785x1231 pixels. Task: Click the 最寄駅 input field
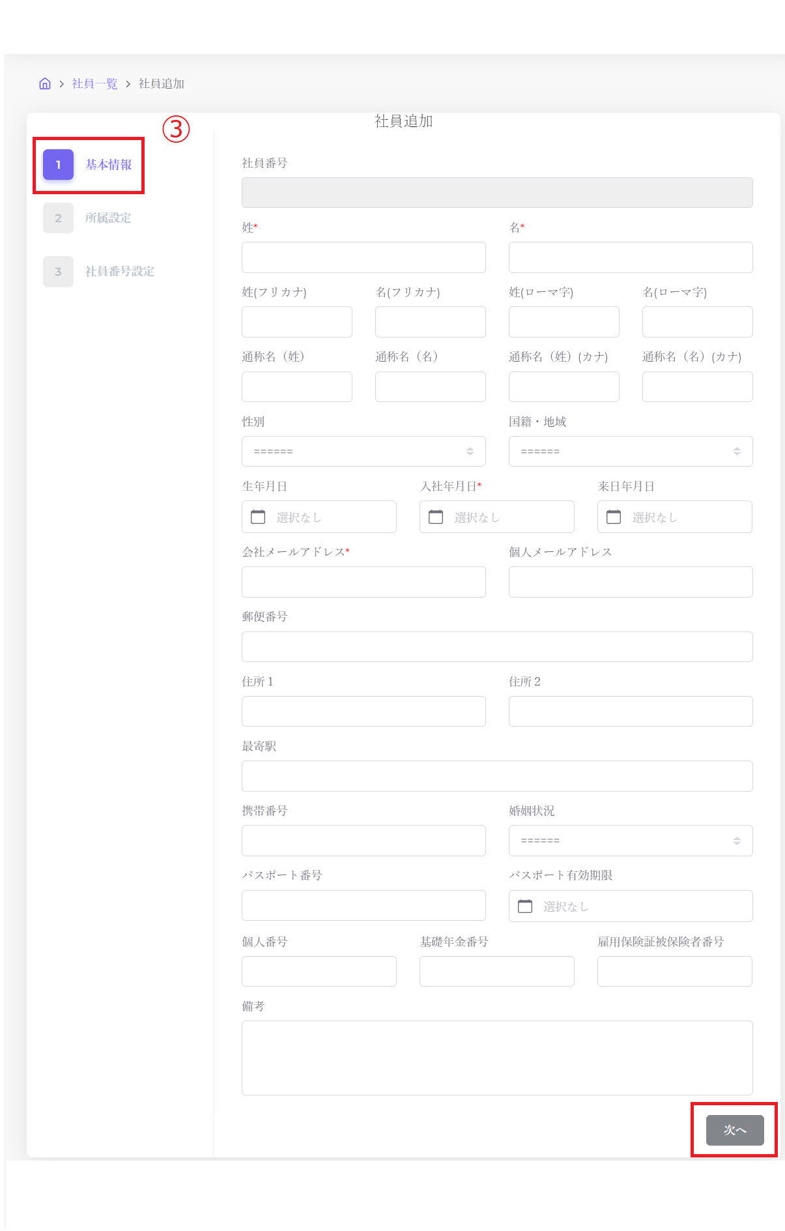click(497, 776)
